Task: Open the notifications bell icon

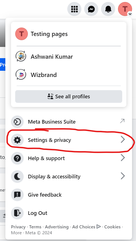Action: (108, 9)
